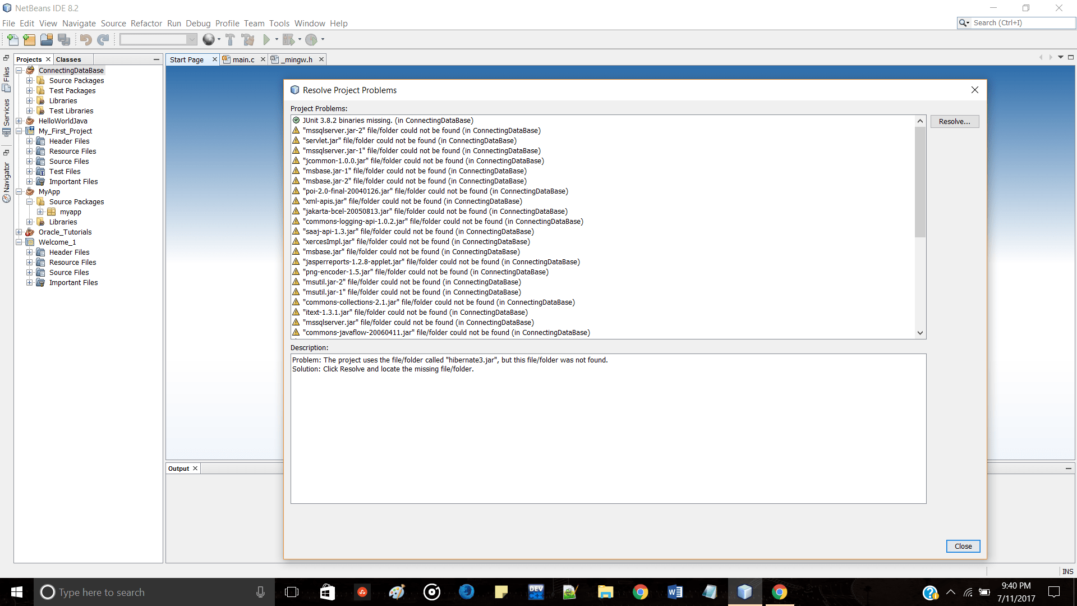Click the Resolve button in the dialog

(x=954, y=121)
